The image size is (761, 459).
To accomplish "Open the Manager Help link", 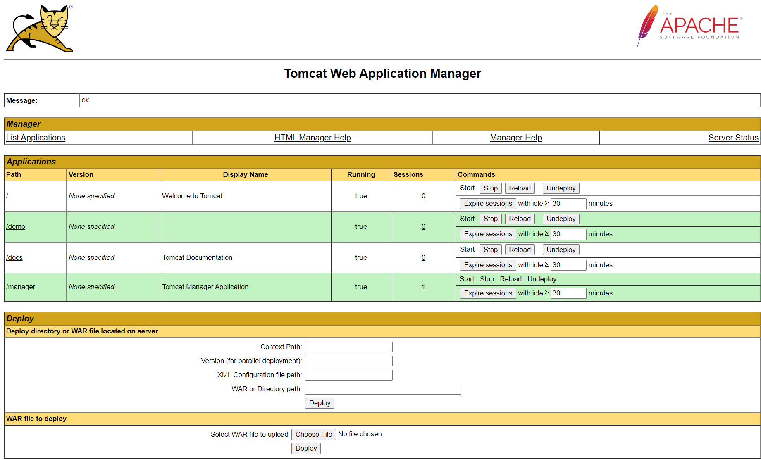I will coord(515,138).
